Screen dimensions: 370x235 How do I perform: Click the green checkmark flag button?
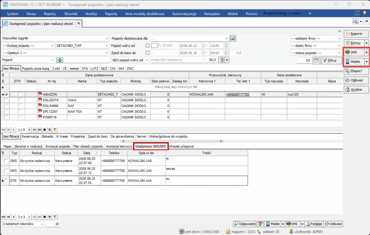(260, 224)
